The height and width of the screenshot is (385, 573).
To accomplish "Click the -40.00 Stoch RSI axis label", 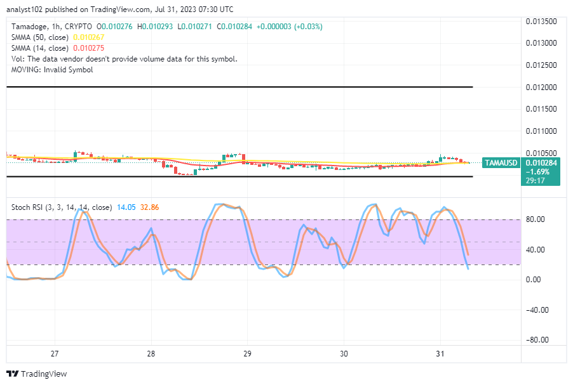I will coord(537,310).
